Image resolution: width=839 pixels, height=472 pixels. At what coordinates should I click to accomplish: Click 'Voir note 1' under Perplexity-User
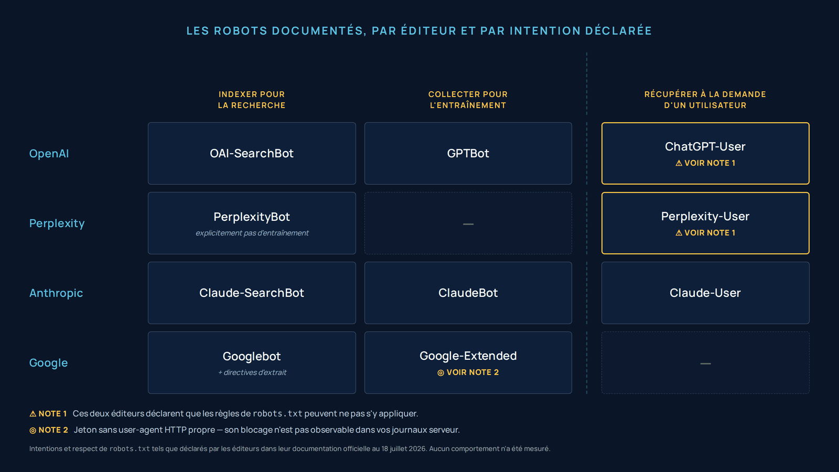click(710, 233)
